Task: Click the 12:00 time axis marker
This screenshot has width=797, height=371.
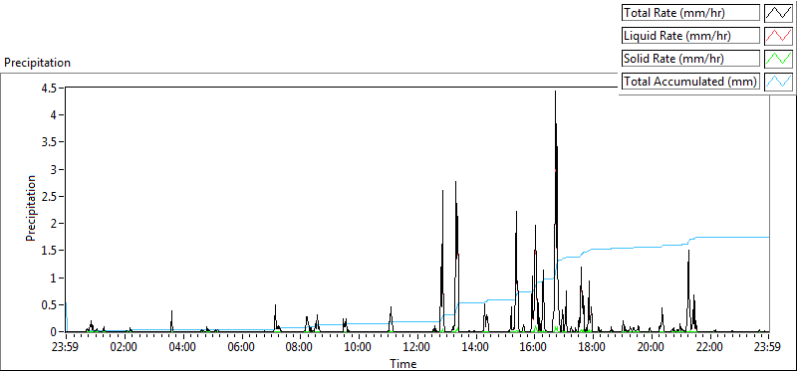Action: [417, 348]
